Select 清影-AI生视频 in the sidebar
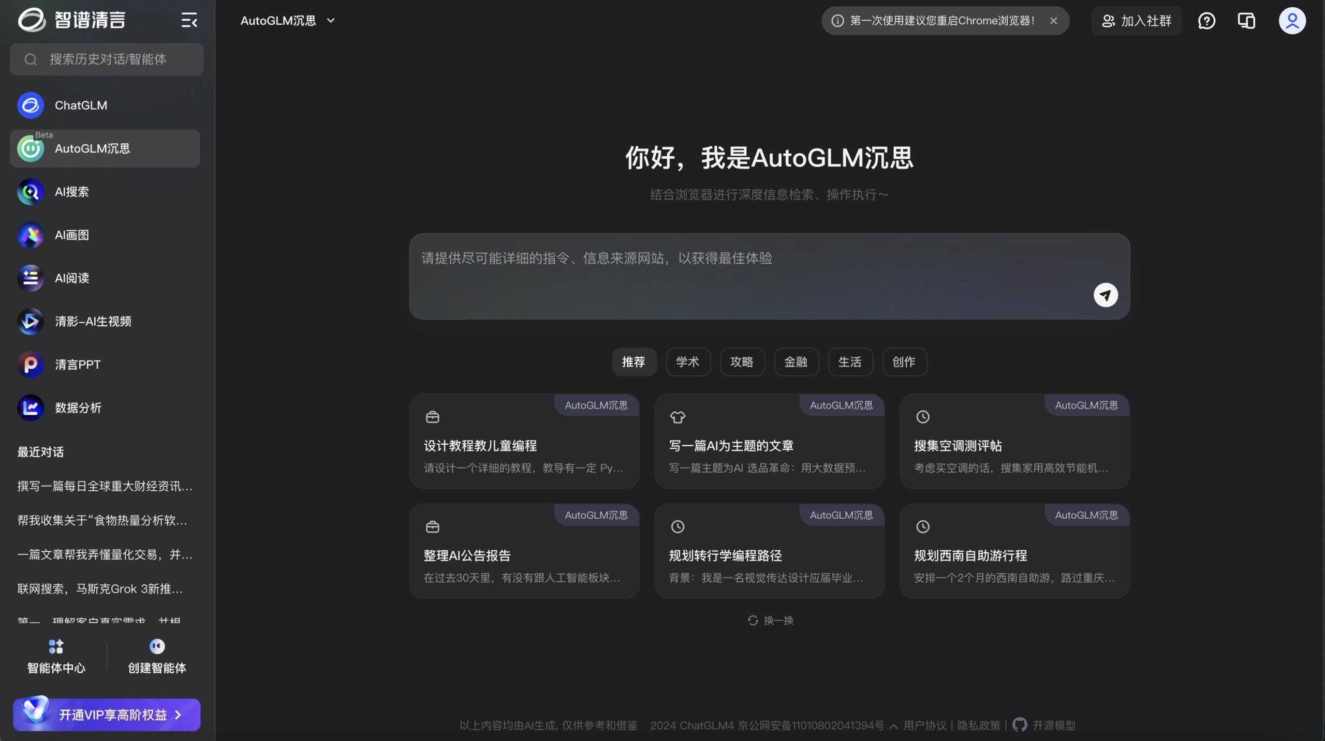The height and width of the screenshot is (741, 1325). click(93, 322)
